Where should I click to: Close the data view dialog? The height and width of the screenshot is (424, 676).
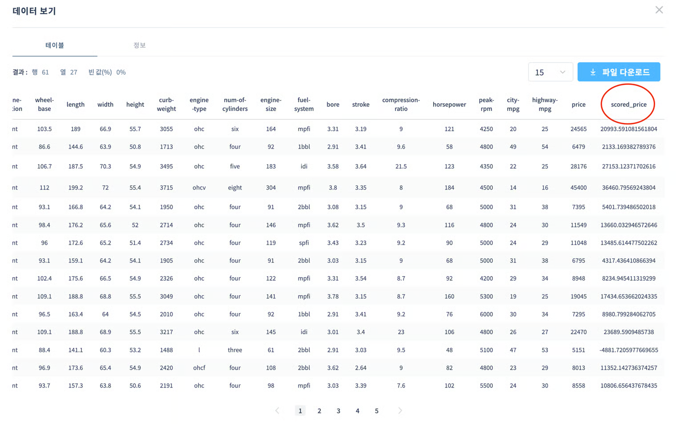tap(659, 10)
